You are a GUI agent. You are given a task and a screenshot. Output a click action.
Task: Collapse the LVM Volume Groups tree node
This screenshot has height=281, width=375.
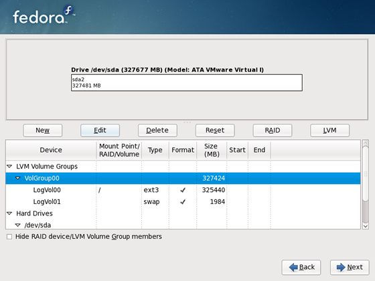9,167
